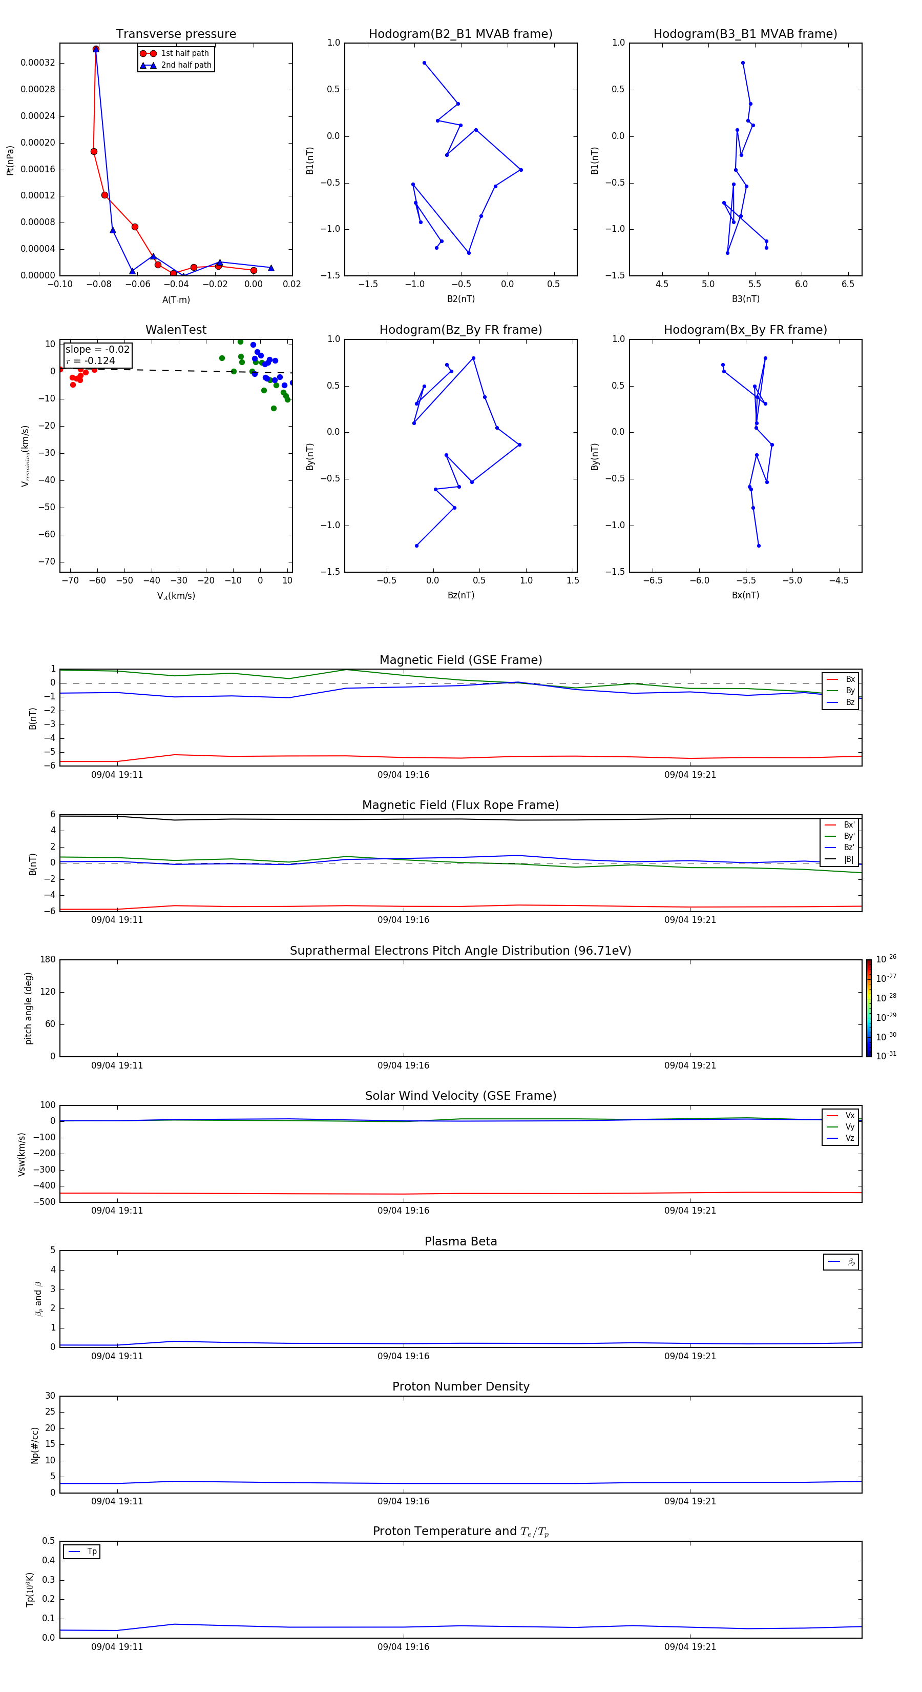Click the 'Hodogram(B2_B1 MVAB frame)' title
Image resolution: width=922 pixels, height=1692 pixels.
click(x=460, y=34)
